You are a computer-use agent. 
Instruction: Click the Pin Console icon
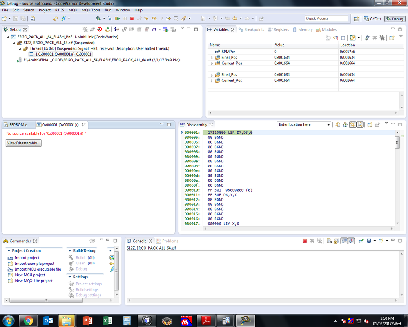tap(361, 241)
